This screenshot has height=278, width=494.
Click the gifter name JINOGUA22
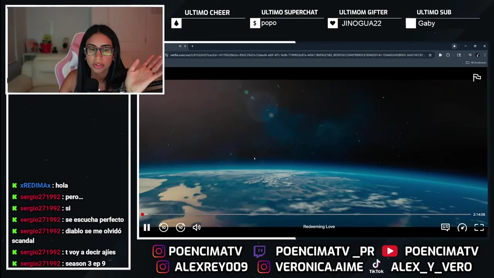tap(362, 24)
